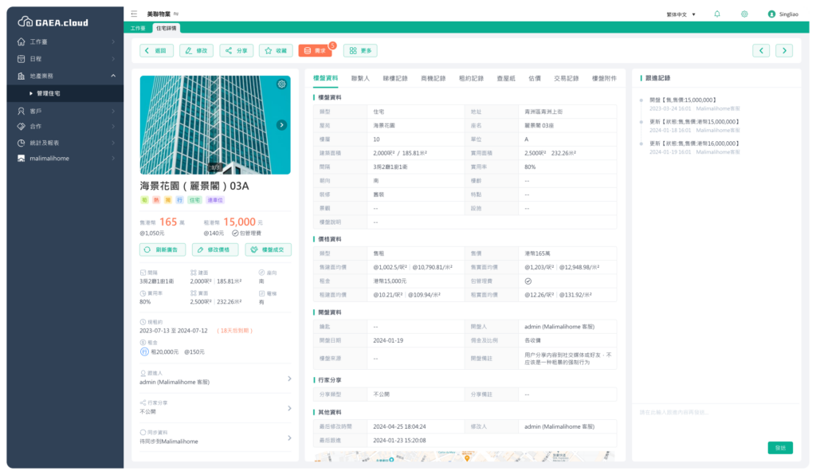Click the orange 需求 button

click(x=315, y=50)
